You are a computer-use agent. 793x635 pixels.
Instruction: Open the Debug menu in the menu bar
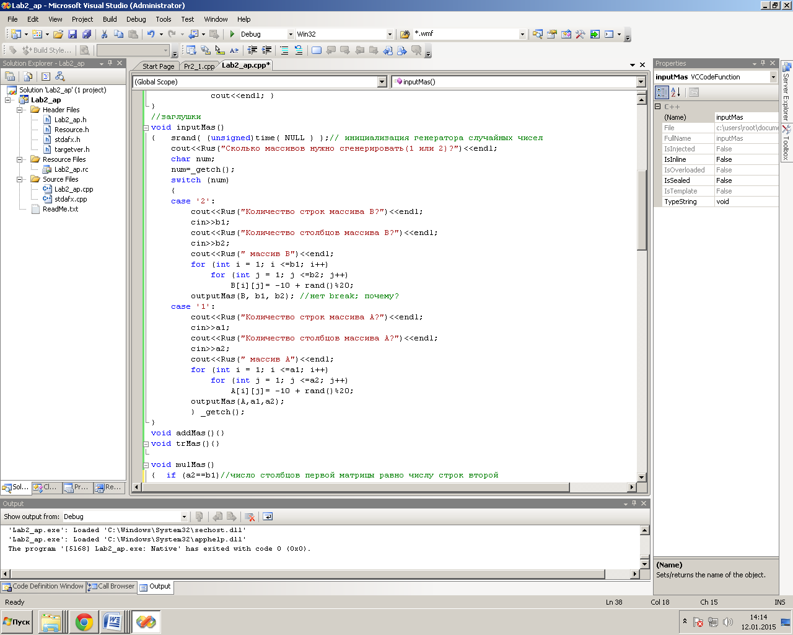click(x=136, y=19)
